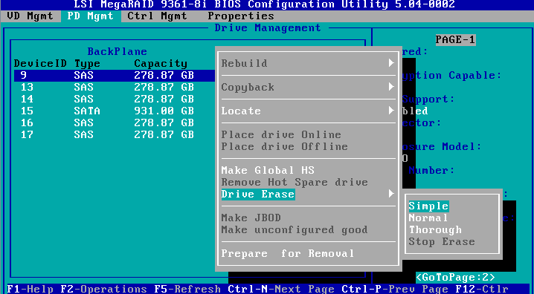The height and width of the screenshot is (294, 534).
Task: Expand the Rebuild submenu arrow
Action: pos(391,63)
